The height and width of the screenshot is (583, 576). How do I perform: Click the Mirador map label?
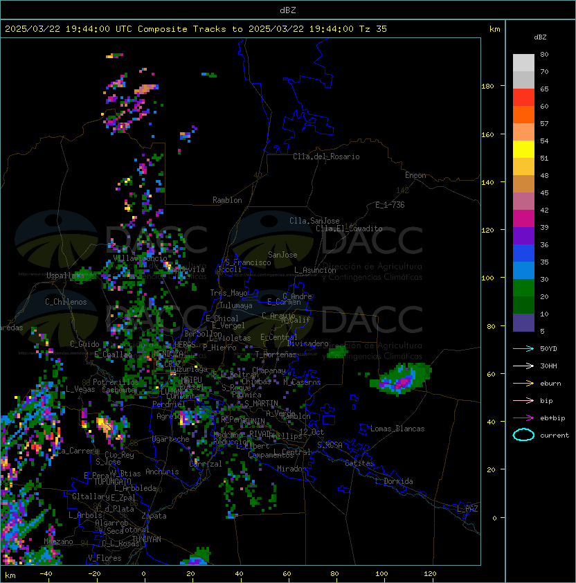pos(291,469)
